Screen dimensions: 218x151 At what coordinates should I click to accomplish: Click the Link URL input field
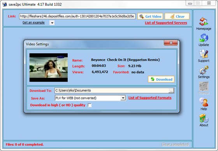coord(77,16)
